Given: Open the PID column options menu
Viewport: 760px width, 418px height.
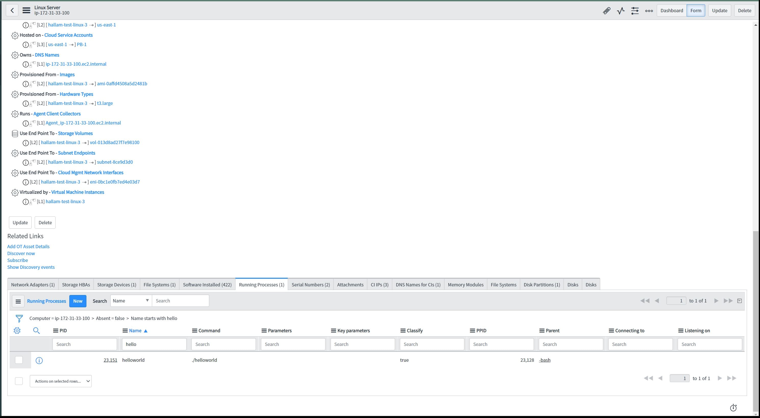Looking at the screenshot, I should (55, 330).
